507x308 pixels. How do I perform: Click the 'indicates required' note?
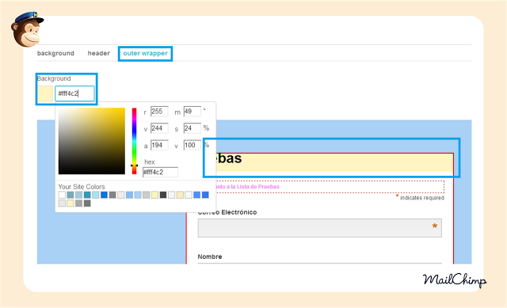[422, 198]
